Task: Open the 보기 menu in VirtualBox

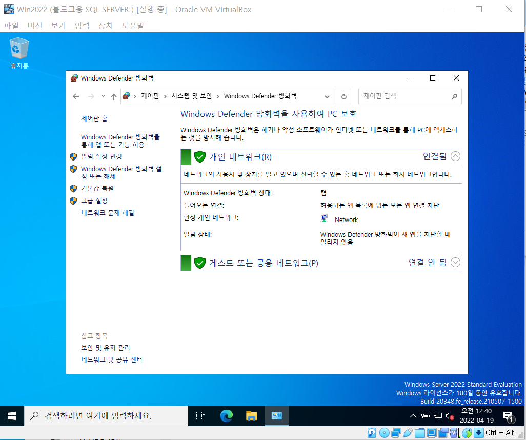Action: (58, 26)
